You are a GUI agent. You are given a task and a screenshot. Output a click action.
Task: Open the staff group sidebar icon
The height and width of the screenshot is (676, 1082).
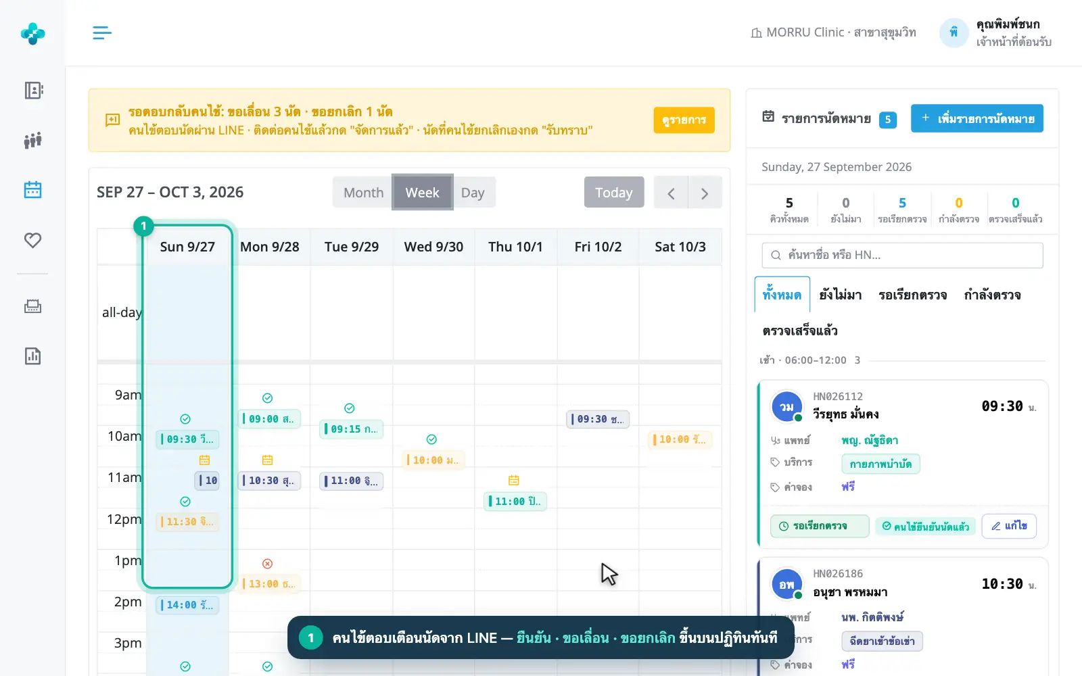pos(33,140)
